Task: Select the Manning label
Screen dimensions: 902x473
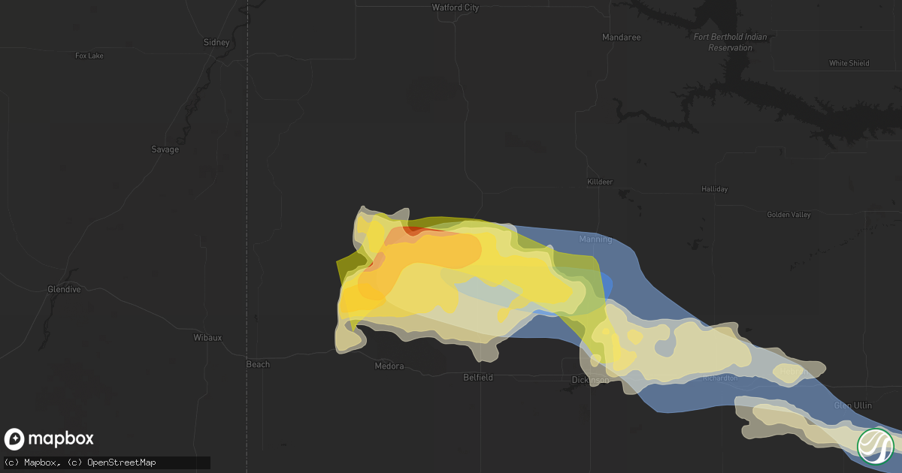Action: tap(596, 240)
